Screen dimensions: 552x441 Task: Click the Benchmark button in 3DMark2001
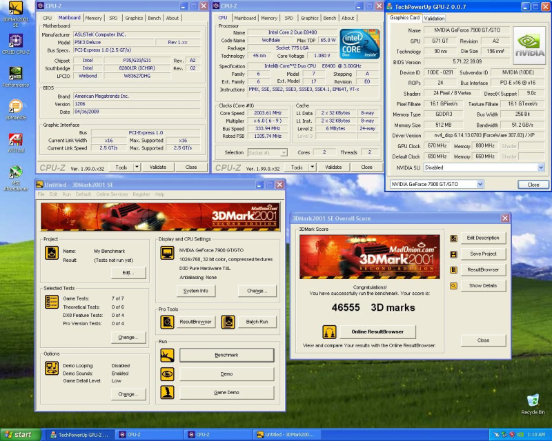(x=226, y=355)
